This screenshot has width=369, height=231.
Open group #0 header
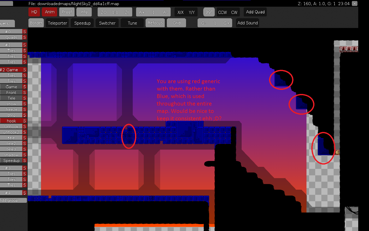click(x=11, y=32)
